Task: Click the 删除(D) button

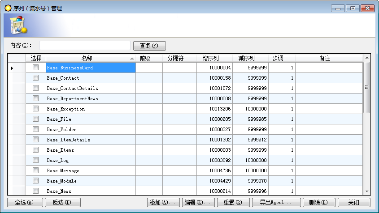Action: 319,202
